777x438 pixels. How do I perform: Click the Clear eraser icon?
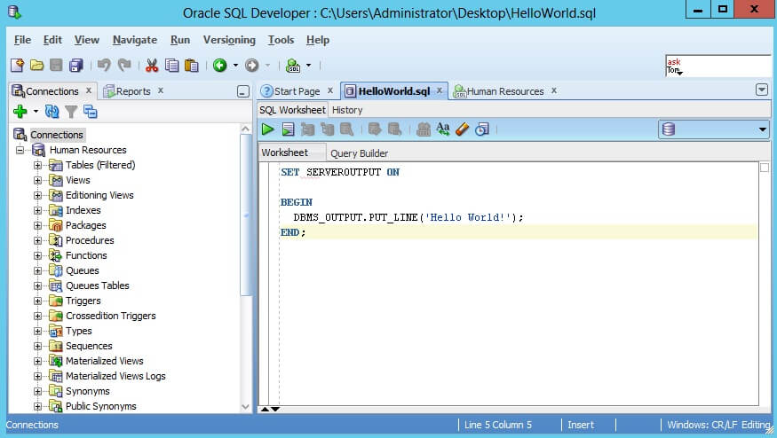click(462, 129)
